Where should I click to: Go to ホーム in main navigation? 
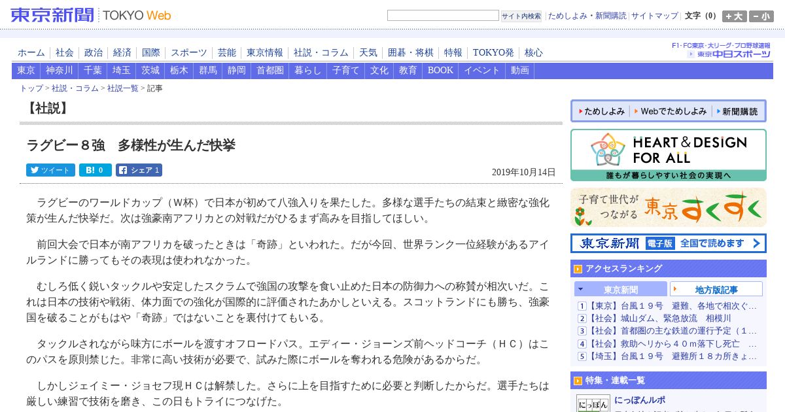(x=31, y=52)
